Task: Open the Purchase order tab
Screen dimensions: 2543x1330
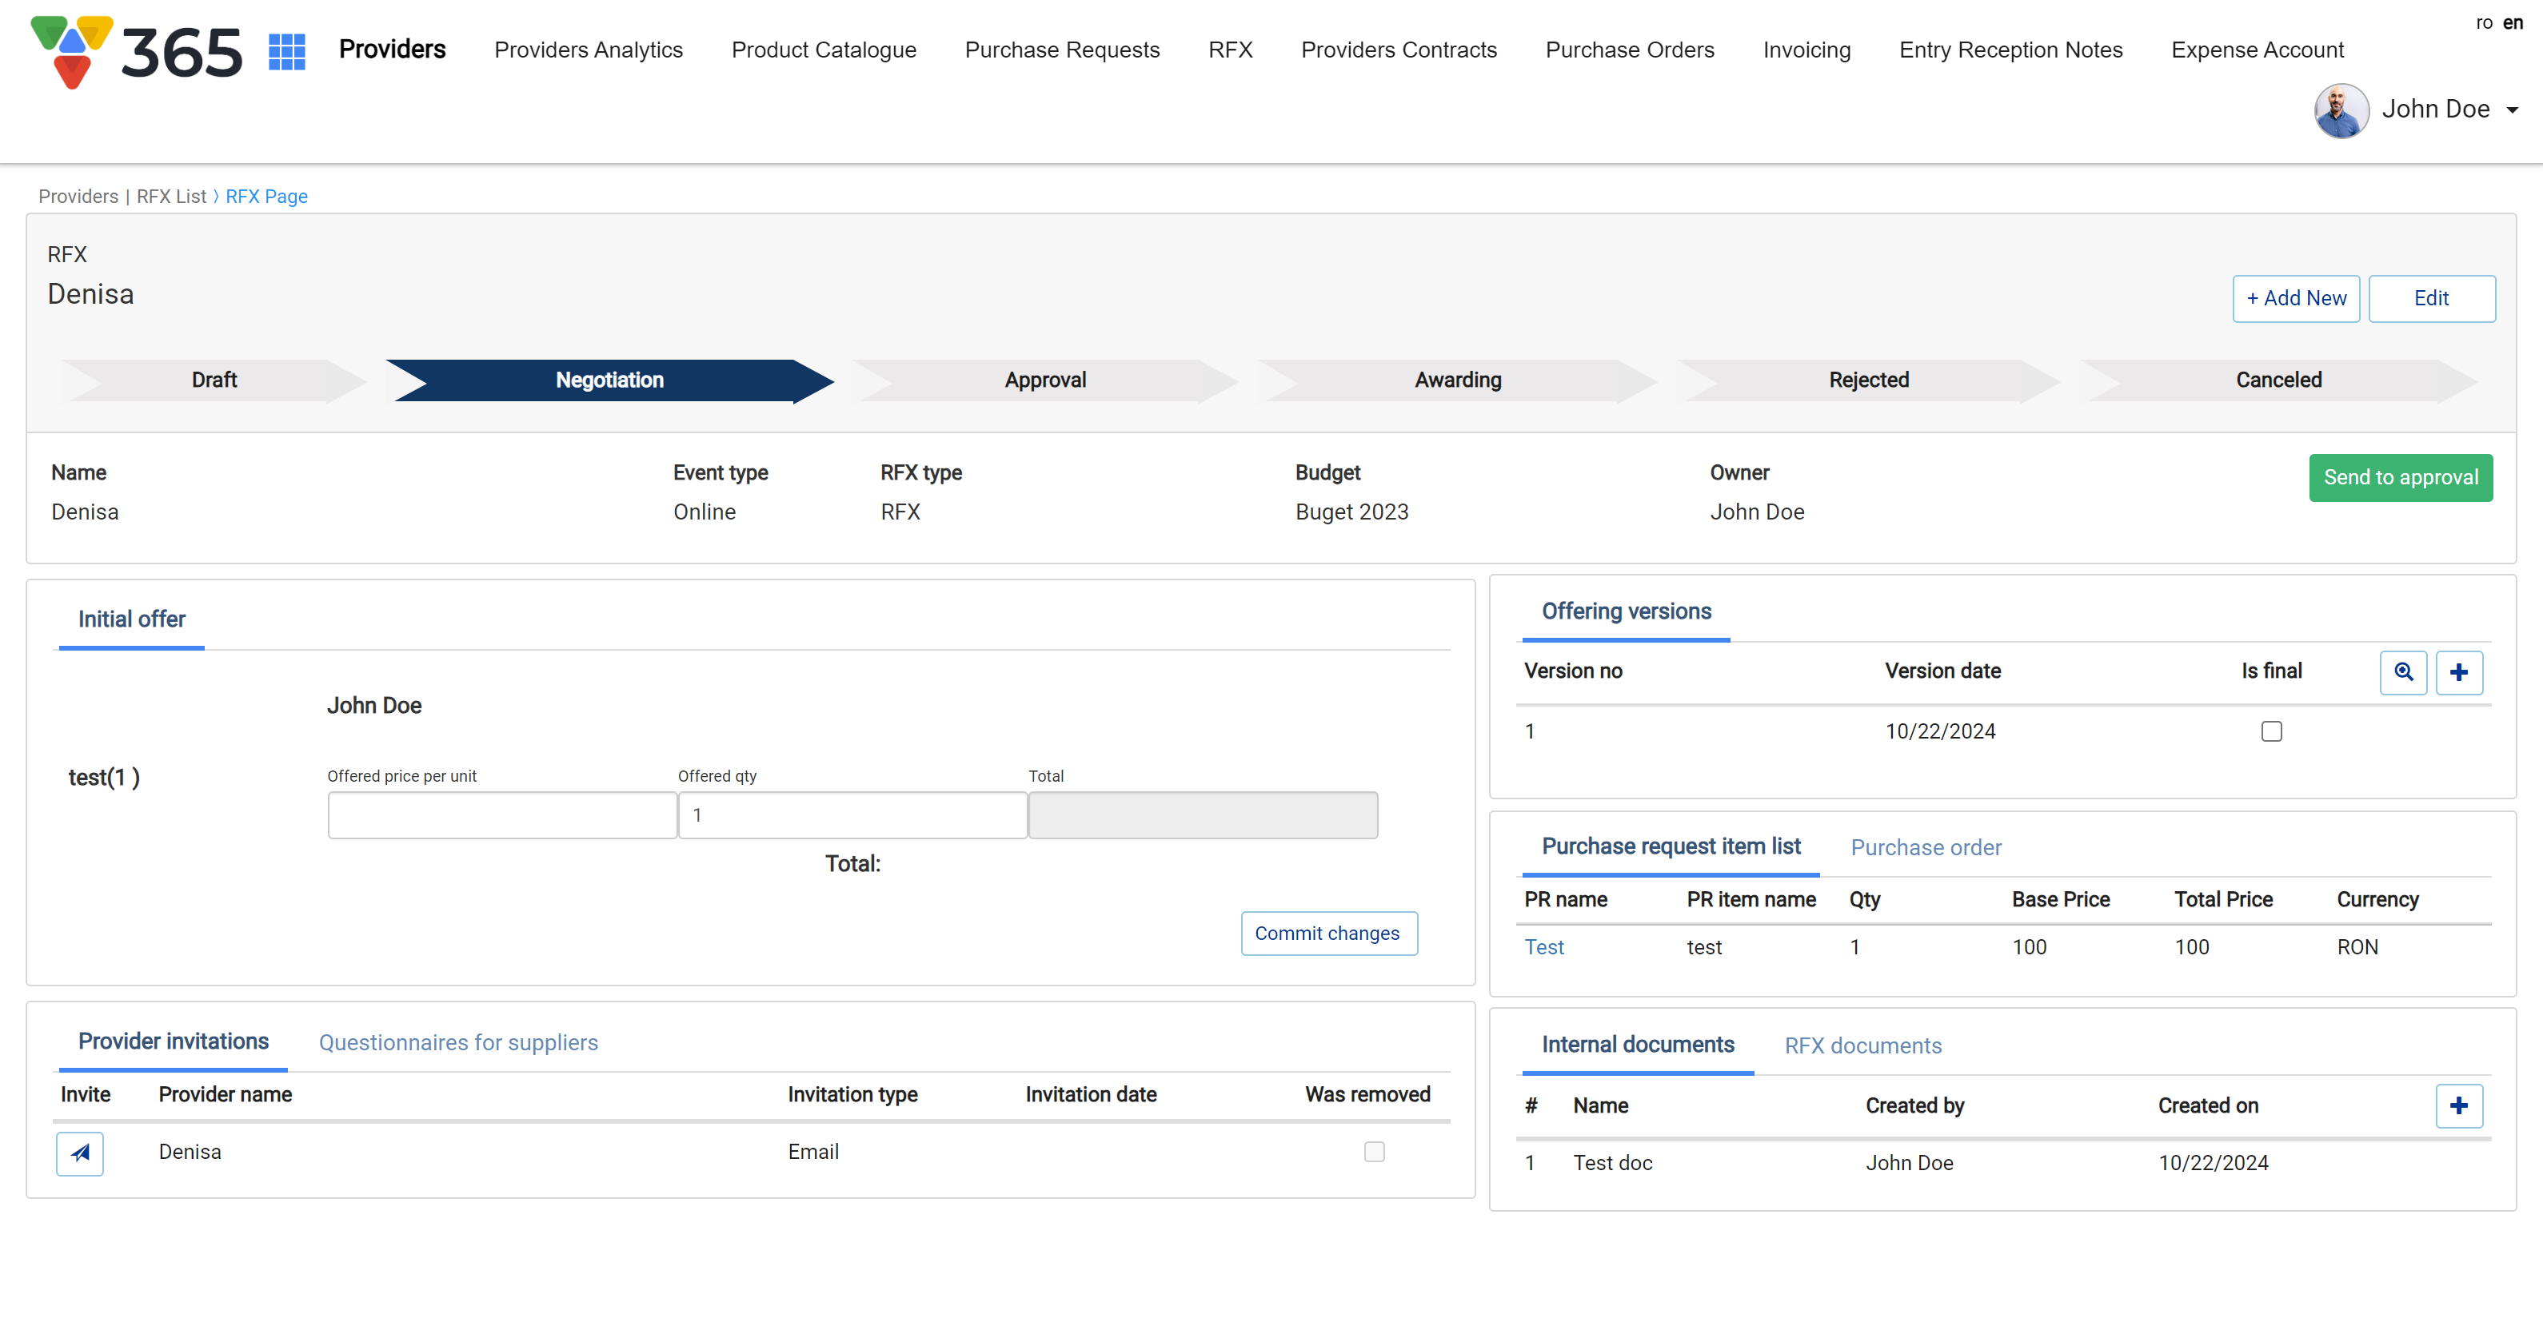Action: [x=1925, y=847]
